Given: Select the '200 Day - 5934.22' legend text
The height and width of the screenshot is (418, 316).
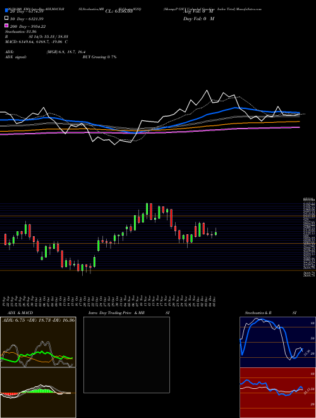Looking at the screenshot, I should click(x=28, y=27).
